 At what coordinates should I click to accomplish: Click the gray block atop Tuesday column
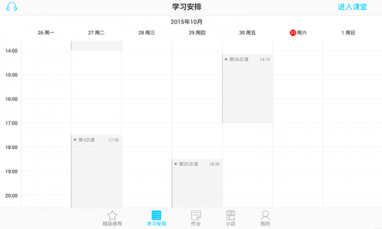click(97, 46)
